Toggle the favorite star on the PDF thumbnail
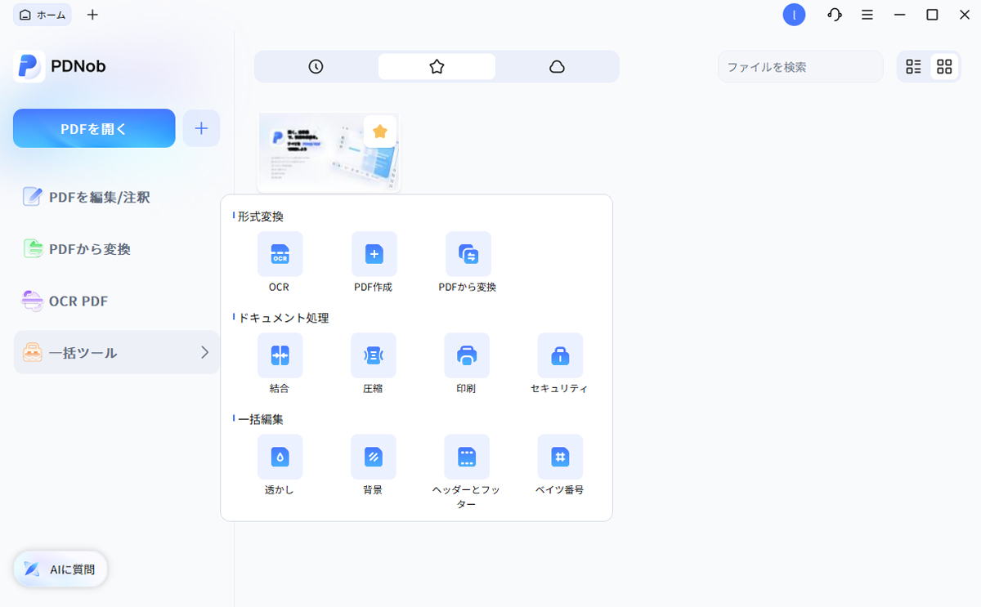981x607 pixels. pyautogui.click(x=379, y=131)
